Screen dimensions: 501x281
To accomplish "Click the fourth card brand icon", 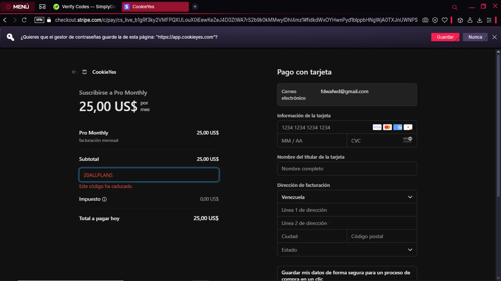I will pos(408,127).
